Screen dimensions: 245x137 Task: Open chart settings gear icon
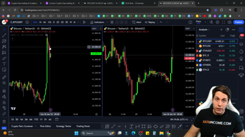point(217,22)
